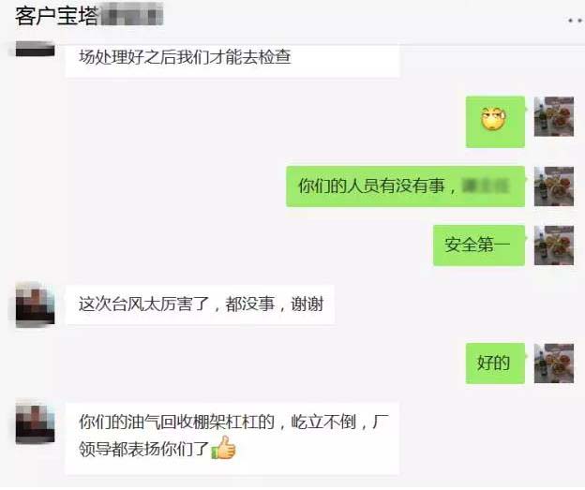Select message containing 屹立不倒
The height and width of the screenshot is (490, 585).
point(232,438)
